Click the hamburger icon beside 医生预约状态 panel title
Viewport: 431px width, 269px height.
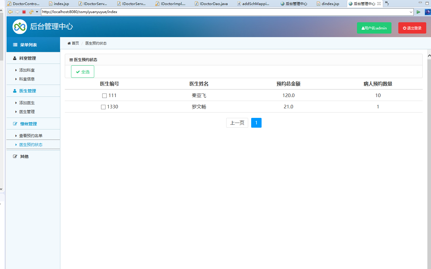tap(70, 59)
